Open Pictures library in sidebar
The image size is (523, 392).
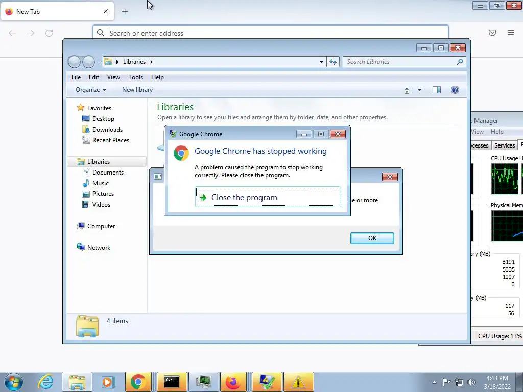pos(103,193)
